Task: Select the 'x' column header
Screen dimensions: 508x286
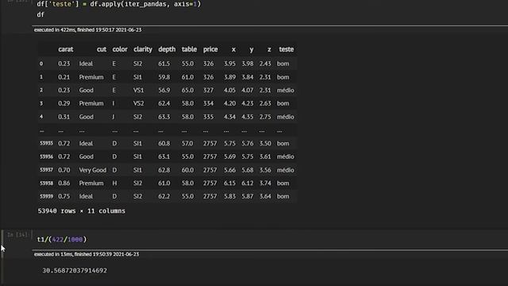Action: pos(233,49)
